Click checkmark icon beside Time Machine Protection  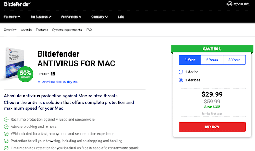point(6,148)
